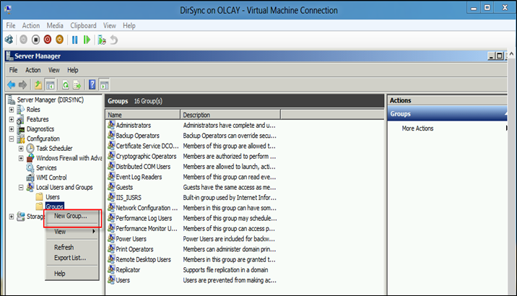Open the VM window Action menu

(x=30, y=25)
